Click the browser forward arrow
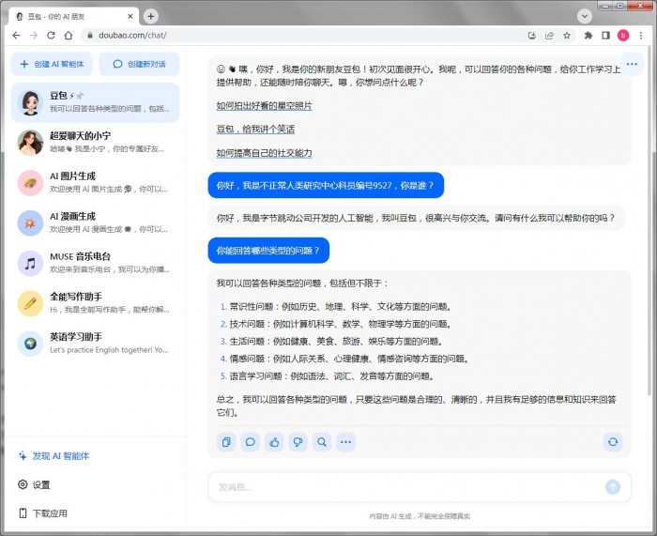Image resolution: width=657 pixels, height=536 pixels. pyautogui.click(x=34, y=36)
